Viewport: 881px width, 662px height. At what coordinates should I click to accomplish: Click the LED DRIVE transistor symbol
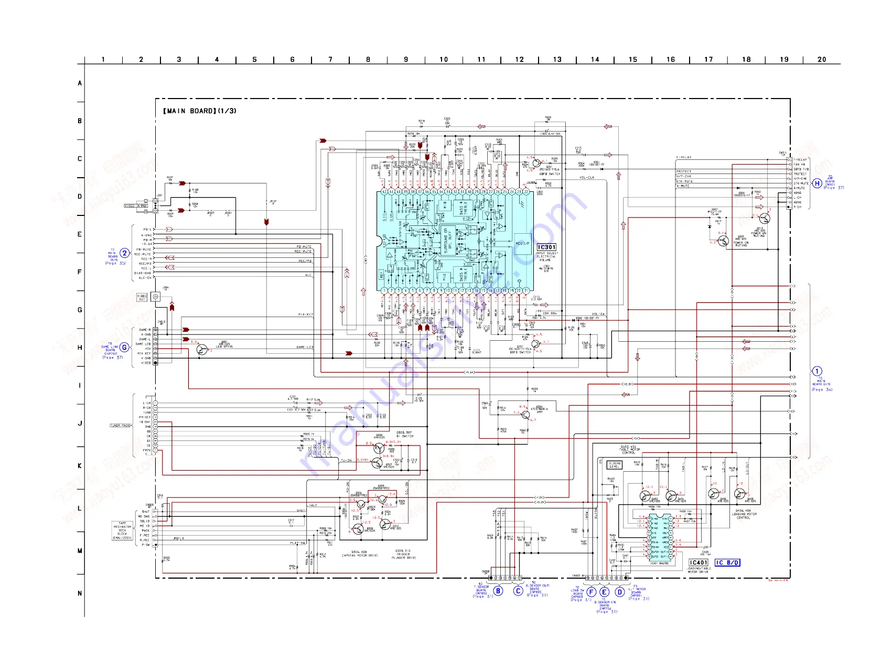coord(201,349)
